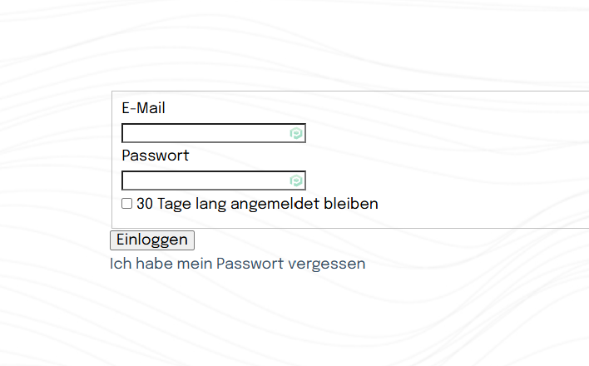Click the '30 Tage lang angemeldet bleiben' label
Image resolution: width=589 pixels, height=366 pixels.
257,203
